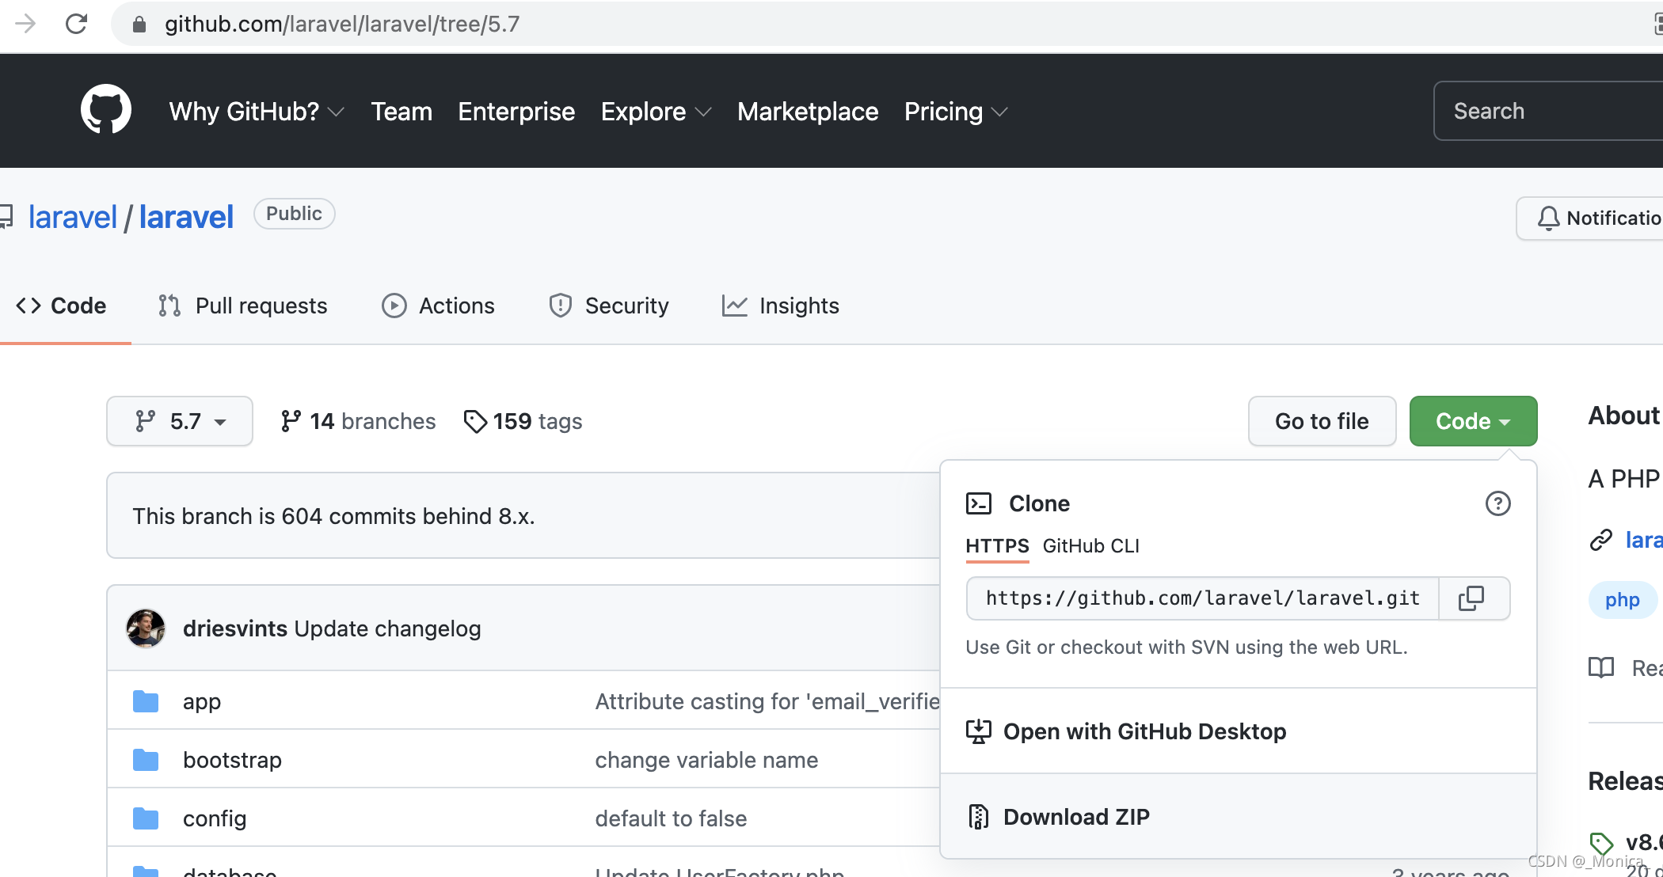Expand the Why GitHub? menu
This screenshot has width=1663, height=877.
click(256, 112)
